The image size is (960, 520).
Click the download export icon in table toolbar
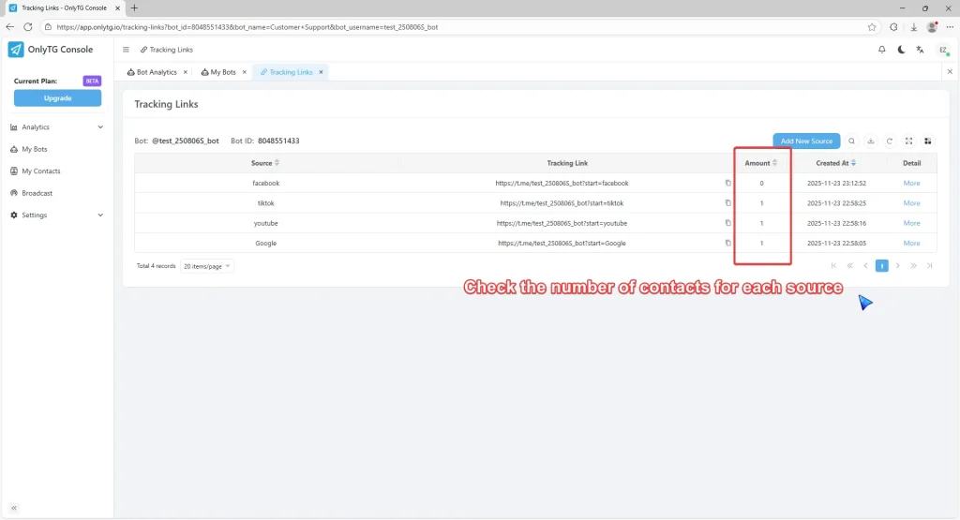[871, 141]
